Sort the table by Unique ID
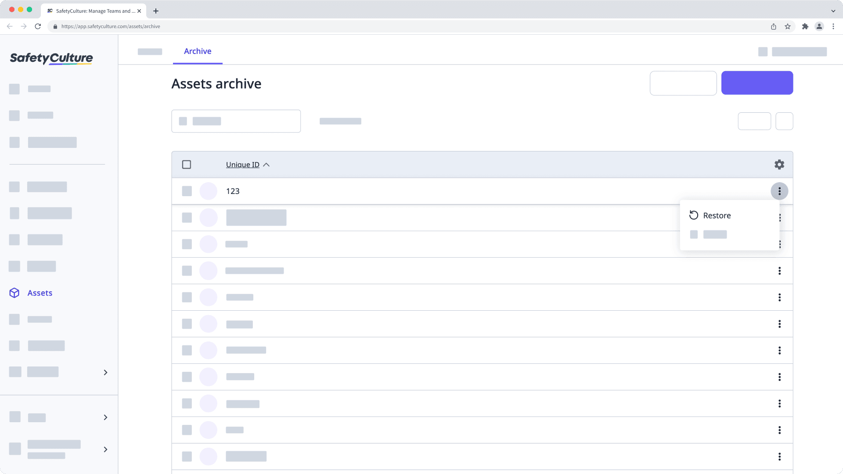This screenshot has width=843, height=474. pos(242,164)
